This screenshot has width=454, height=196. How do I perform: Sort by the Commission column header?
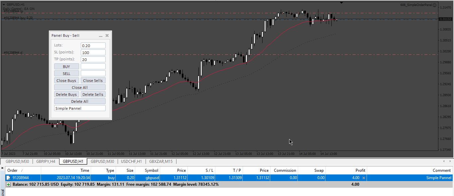tap(284, 170)
